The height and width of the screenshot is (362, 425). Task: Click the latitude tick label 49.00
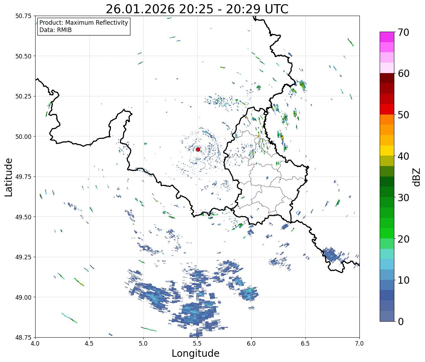[x=23, y=297]
